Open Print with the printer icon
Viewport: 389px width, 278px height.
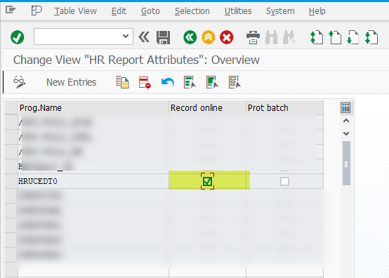point(253,37)
